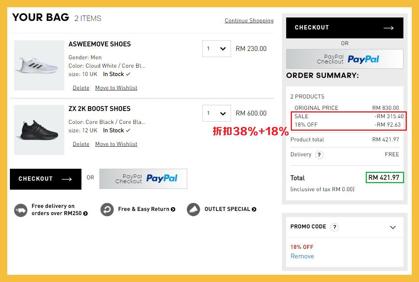Open the black ZX 2K Boost Shoes thumbnail
The height and width of the screenshot is (282, 419).
(39, 130)
